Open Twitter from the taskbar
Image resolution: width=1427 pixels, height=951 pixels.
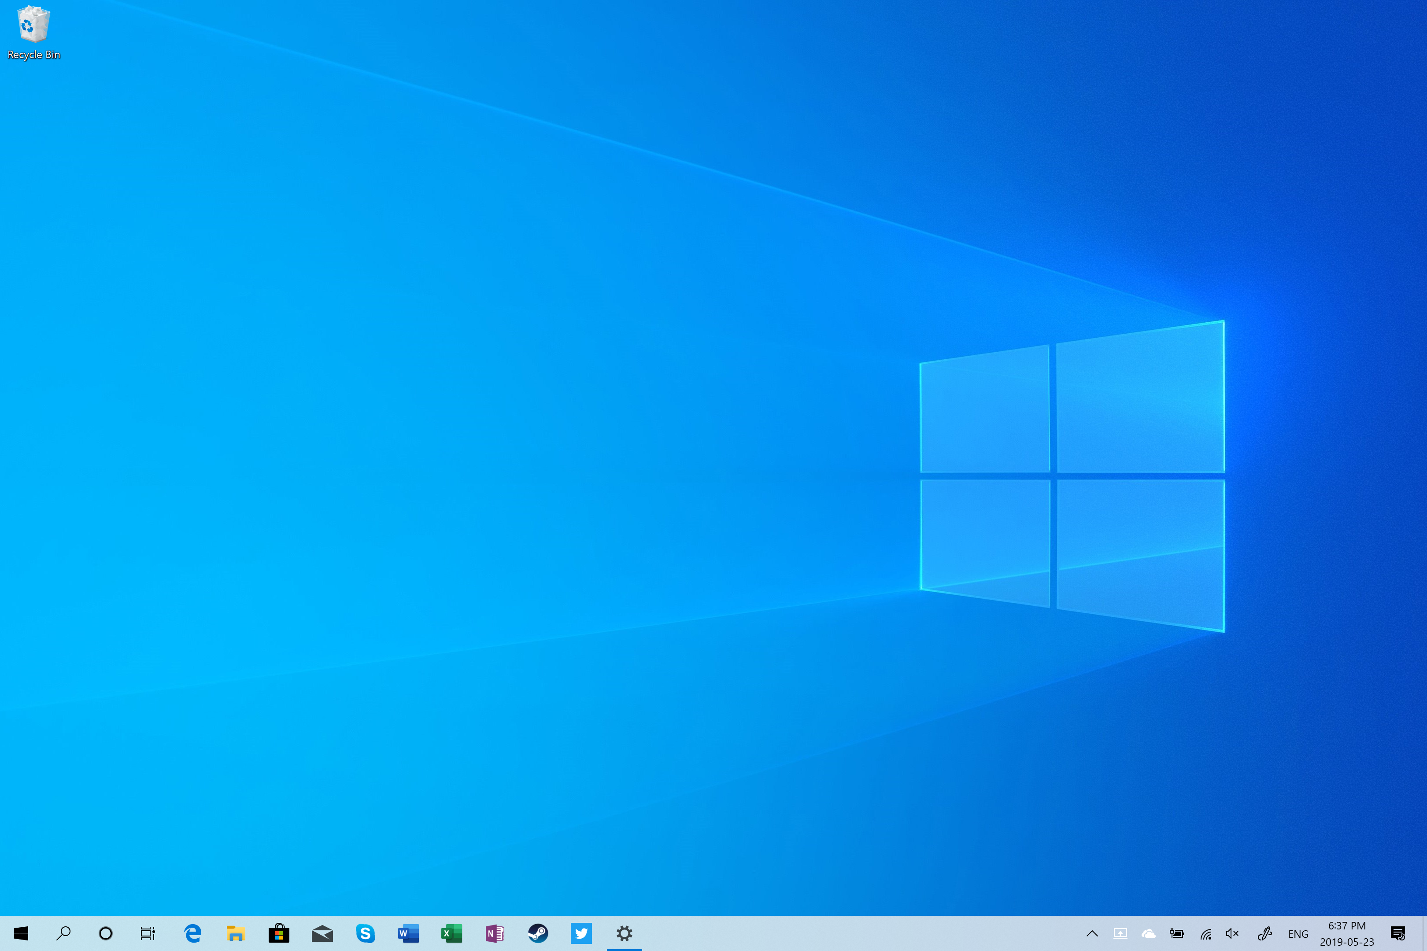[581, 933]
